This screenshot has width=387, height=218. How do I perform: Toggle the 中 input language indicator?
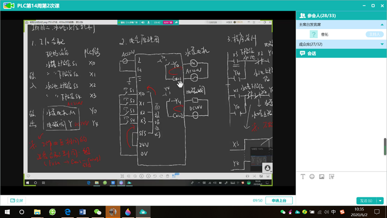click(334, 212)
